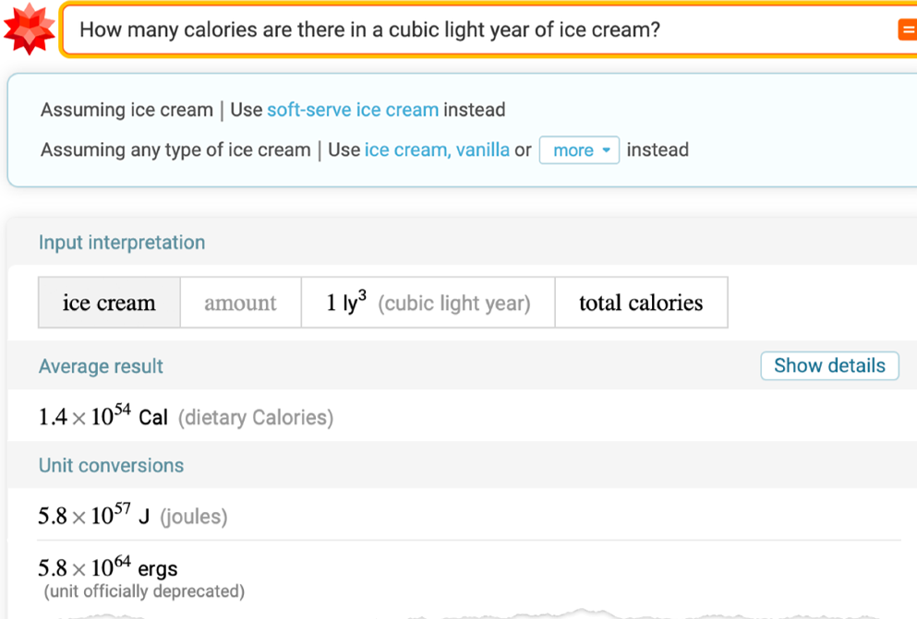This screenshot has width=917, height=619.
Task: Select the 1.4 × 10^54 Cal result
Action: [x=186, y=416]
